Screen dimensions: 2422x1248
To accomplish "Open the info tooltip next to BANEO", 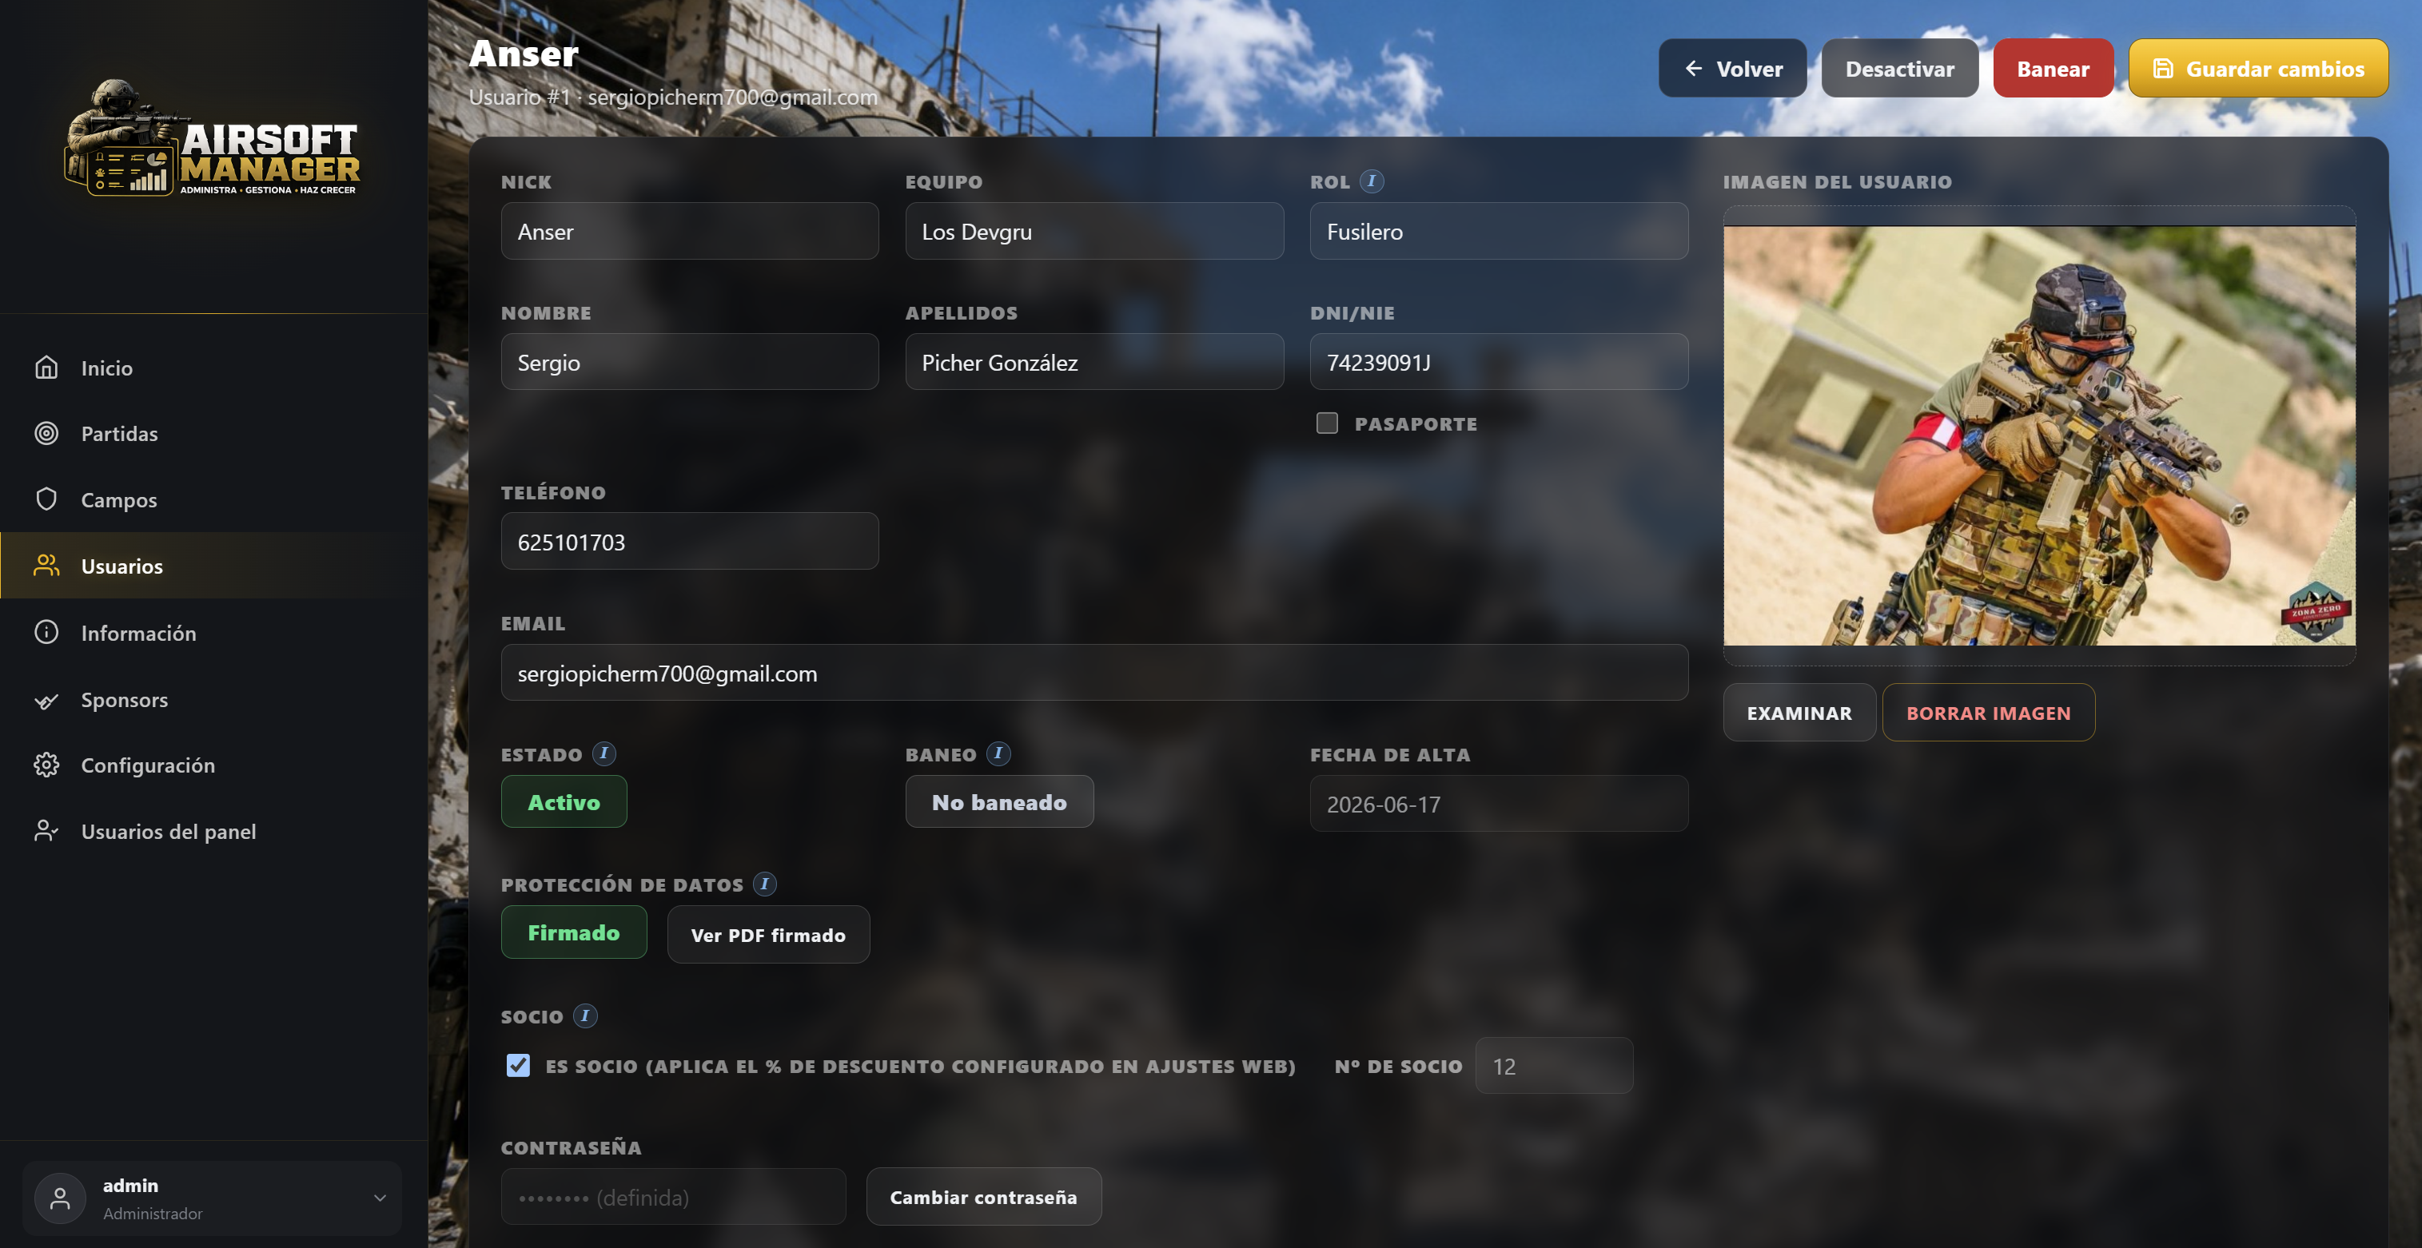I will point(998,753).
